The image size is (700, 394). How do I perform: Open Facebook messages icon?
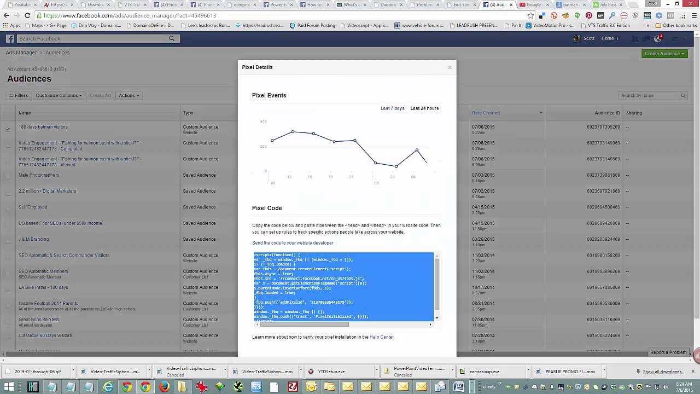pos(647,38)
